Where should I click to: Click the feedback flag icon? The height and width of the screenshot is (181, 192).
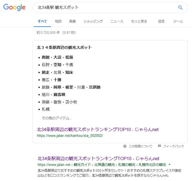(x=159, y=146)
